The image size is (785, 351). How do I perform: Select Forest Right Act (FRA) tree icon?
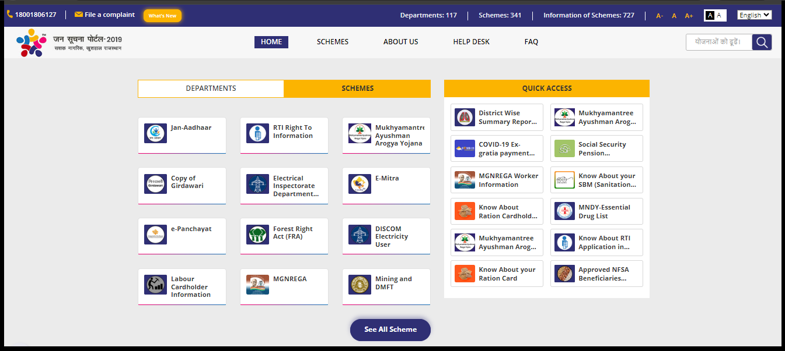pos(257,235)
